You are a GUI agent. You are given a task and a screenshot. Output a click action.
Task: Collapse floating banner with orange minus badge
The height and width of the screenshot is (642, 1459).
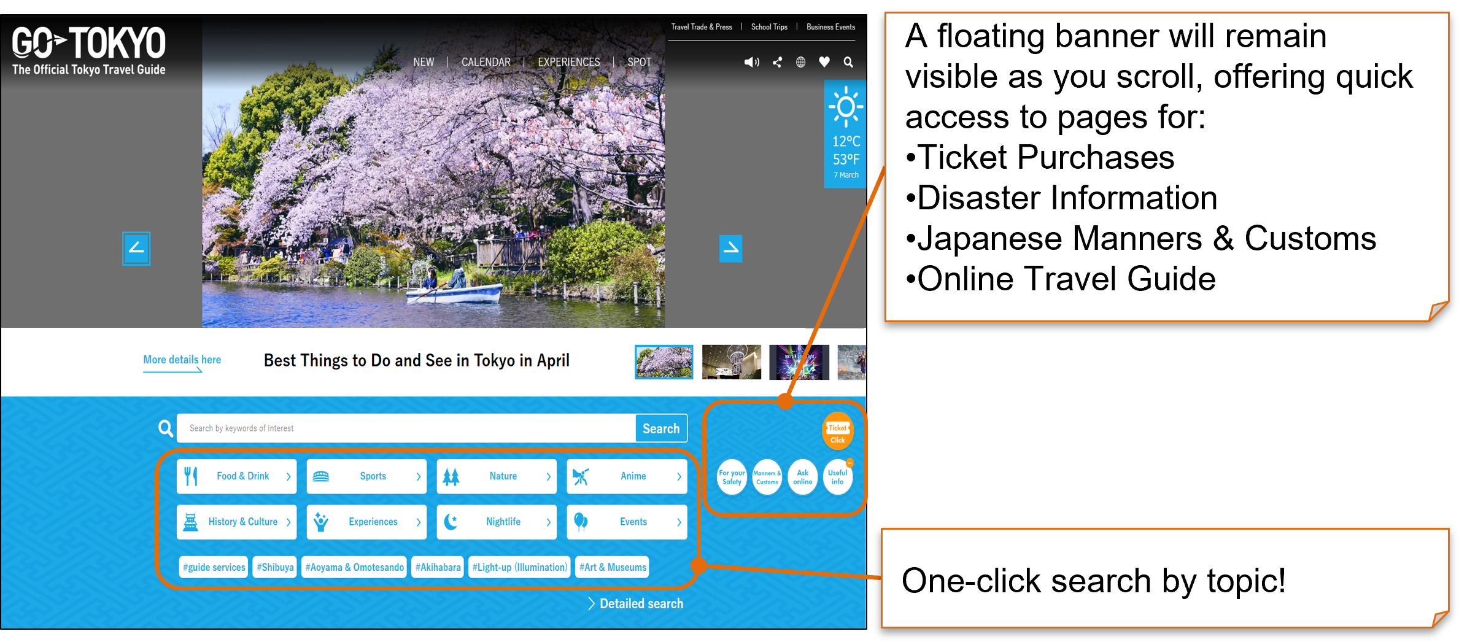[850, 463]
